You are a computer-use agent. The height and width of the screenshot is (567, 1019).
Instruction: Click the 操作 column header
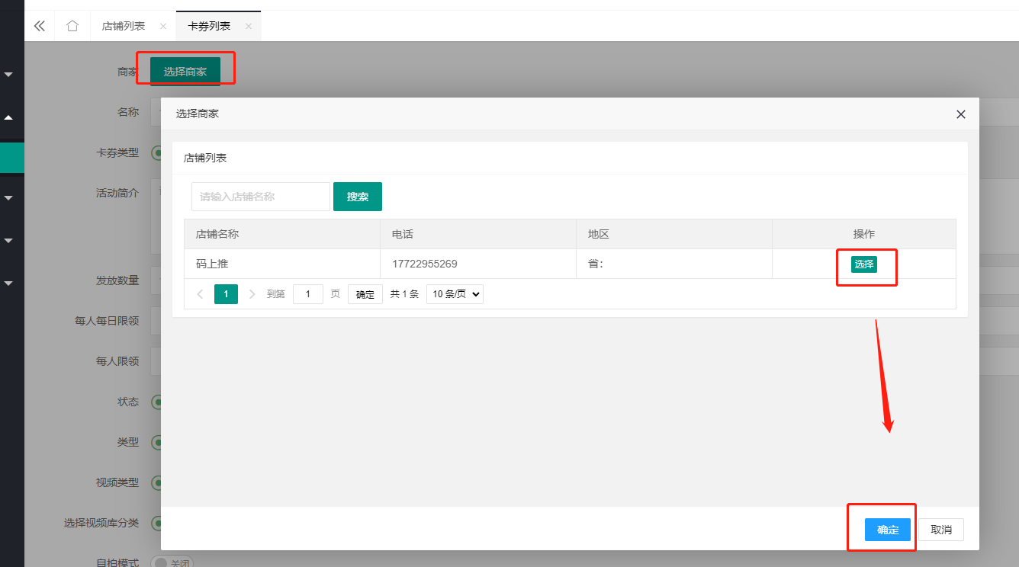864,235
